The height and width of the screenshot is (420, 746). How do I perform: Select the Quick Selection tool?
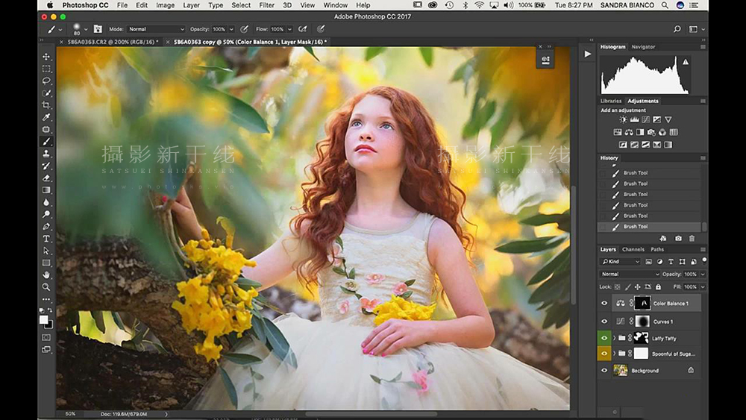click(x=46, y=93)
